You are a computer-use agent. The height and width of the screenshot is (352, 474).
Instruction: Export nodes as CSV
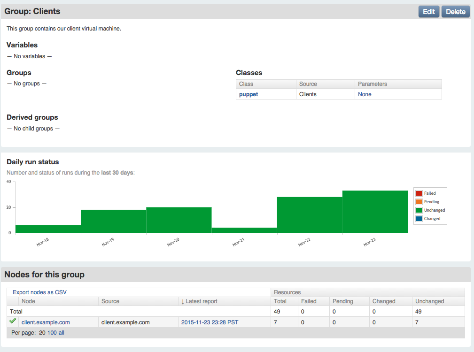coord(39,292)
